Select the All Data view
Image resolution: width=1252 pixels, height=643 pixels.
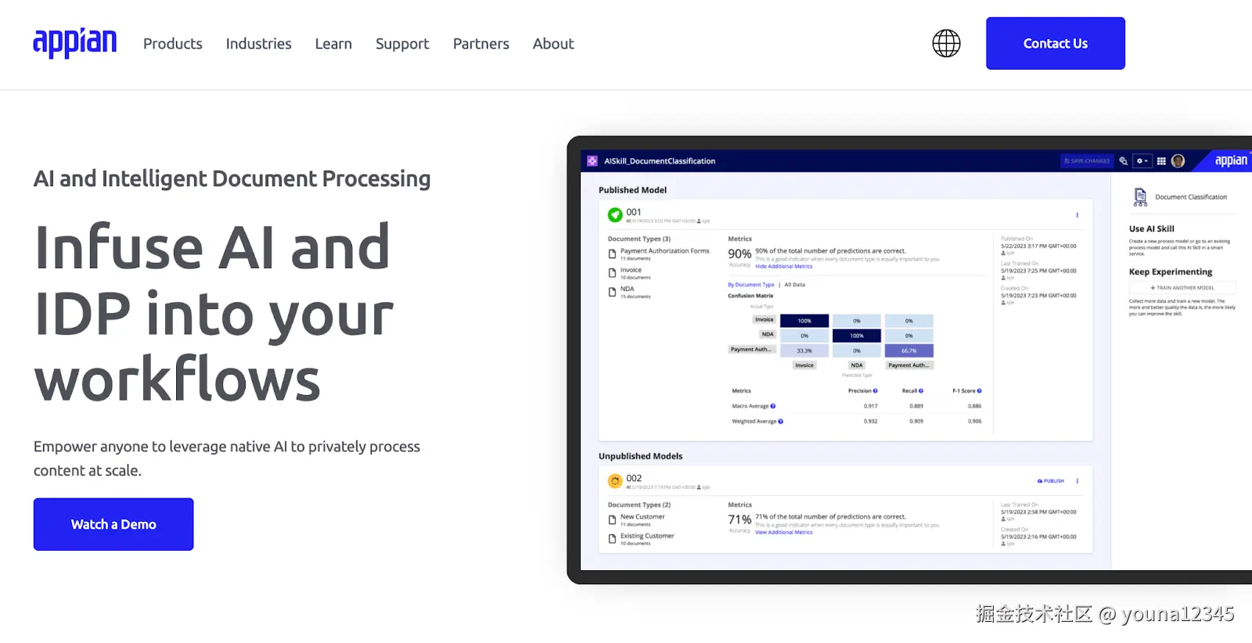tap(794, 285)
